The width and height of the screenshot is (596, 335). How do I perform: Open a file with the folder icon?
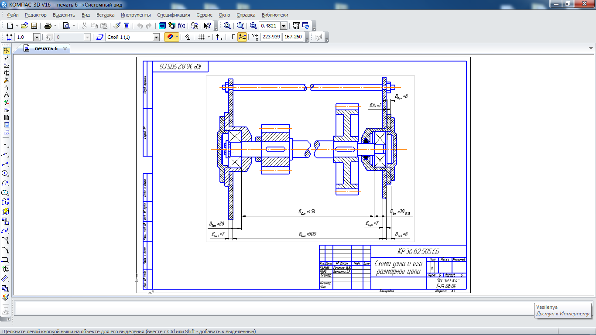[24, 26]
